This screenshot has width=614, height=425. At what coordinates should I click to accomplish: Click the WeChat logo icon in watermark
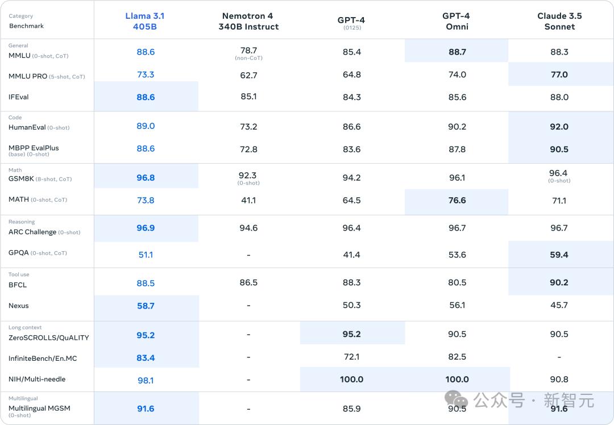click(456, 400)
